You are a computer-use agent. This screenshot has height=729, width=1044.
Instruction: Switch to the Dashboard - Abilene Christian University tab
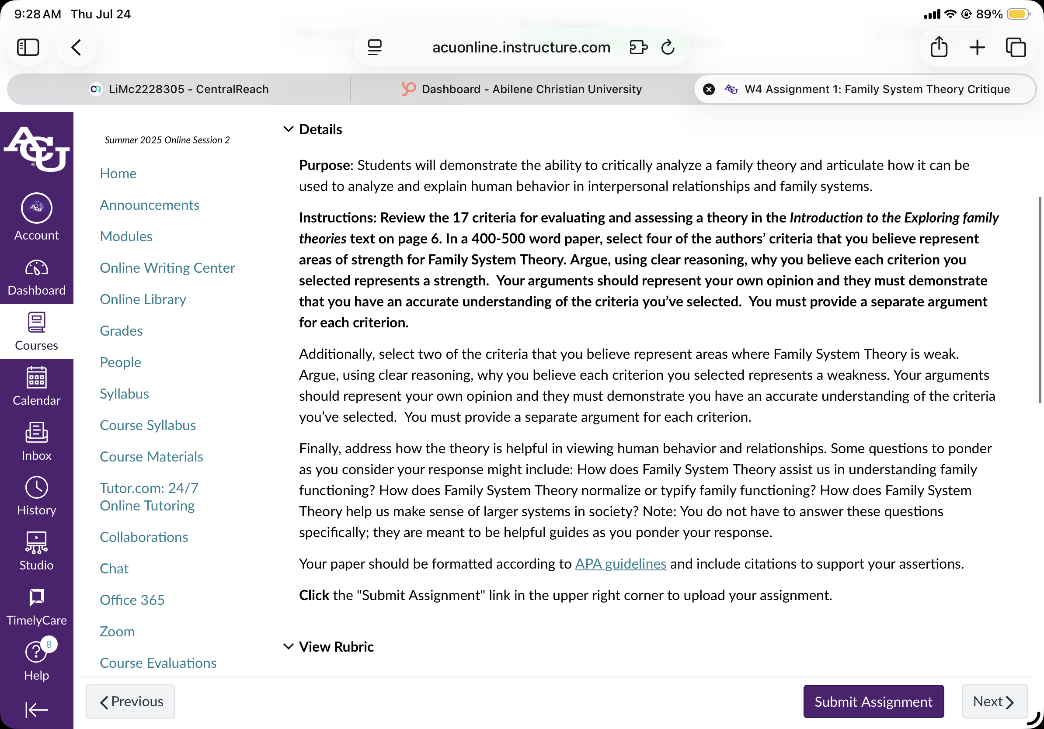pos(522,89)
